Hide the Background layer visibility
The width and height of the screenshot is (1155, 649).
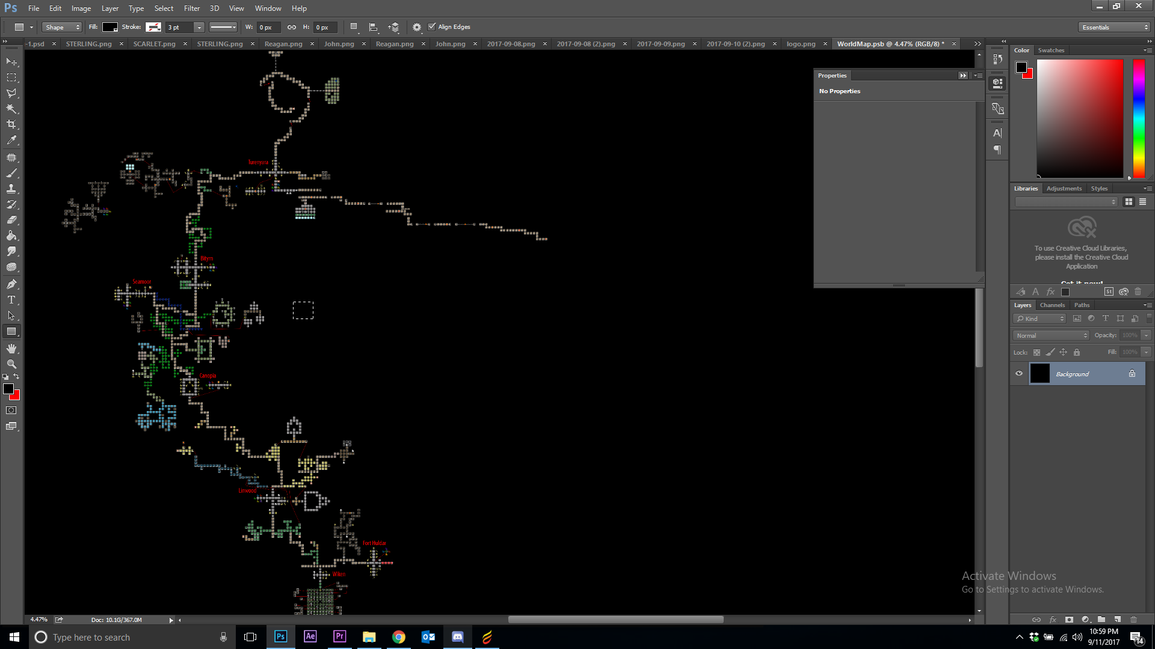click(x=1019, y=373)
